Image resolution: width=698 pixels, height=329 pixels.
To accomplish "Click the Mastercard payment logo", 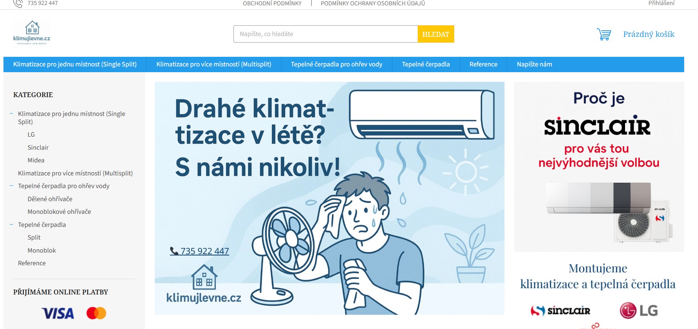I will 96,313.
